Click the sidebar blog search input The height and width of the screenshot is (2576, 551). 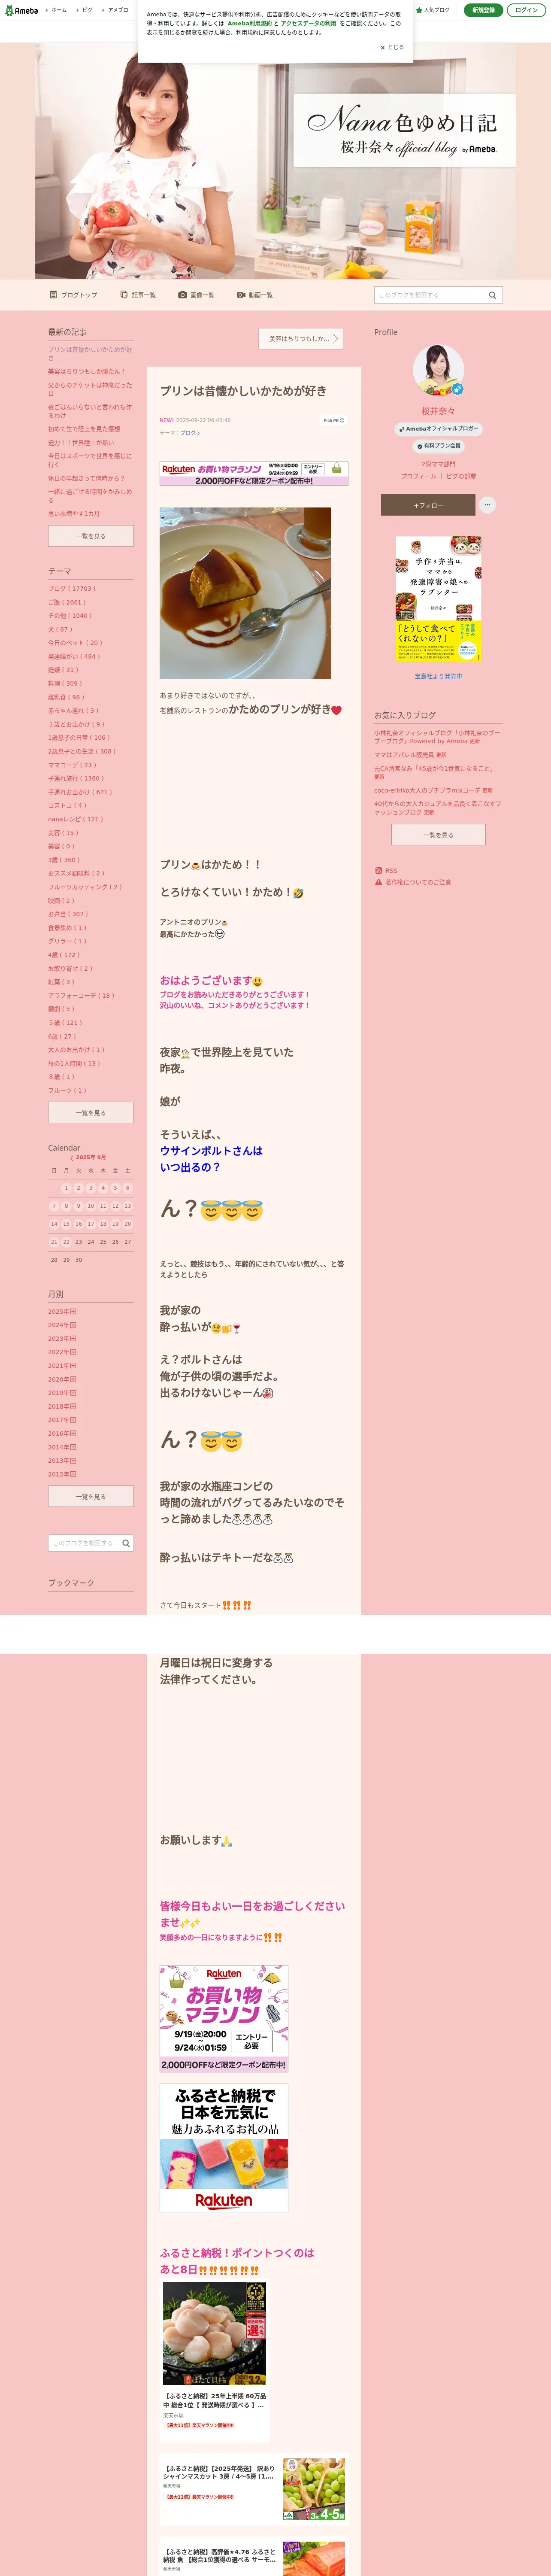tap(84, 1543)
